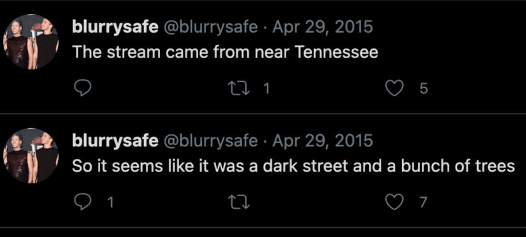
Task: Open the tweet text "The stream came from near Tennessee"
Action: click(225, 52)
